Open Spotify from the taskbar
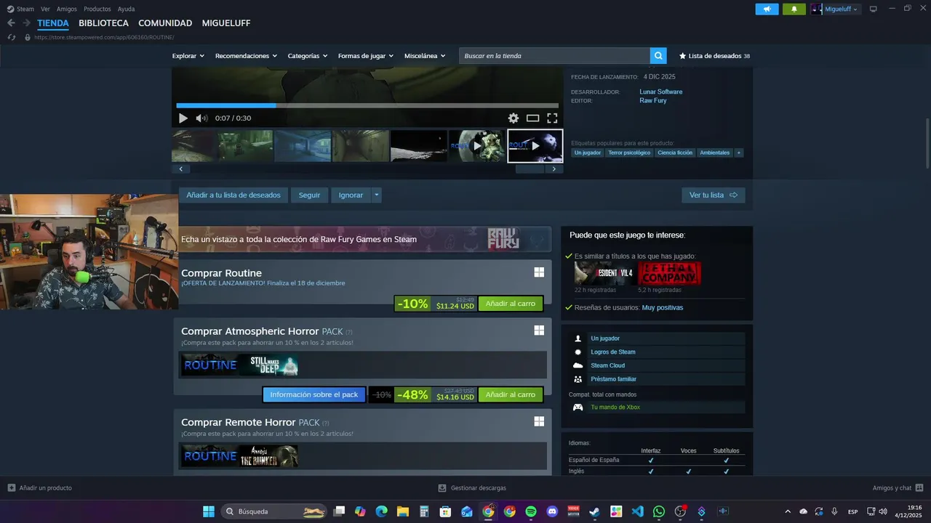This screenshot has height=523, width=931. [531, 511]
